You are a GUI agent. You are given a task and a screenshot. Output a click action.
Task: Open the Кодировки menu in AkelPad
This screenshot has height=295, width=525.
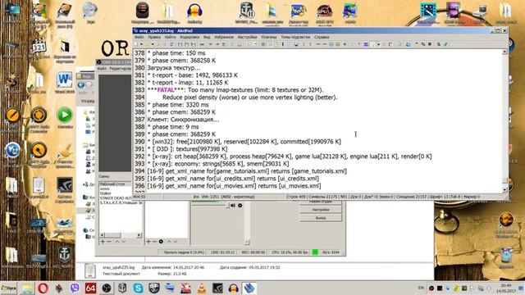189,37
